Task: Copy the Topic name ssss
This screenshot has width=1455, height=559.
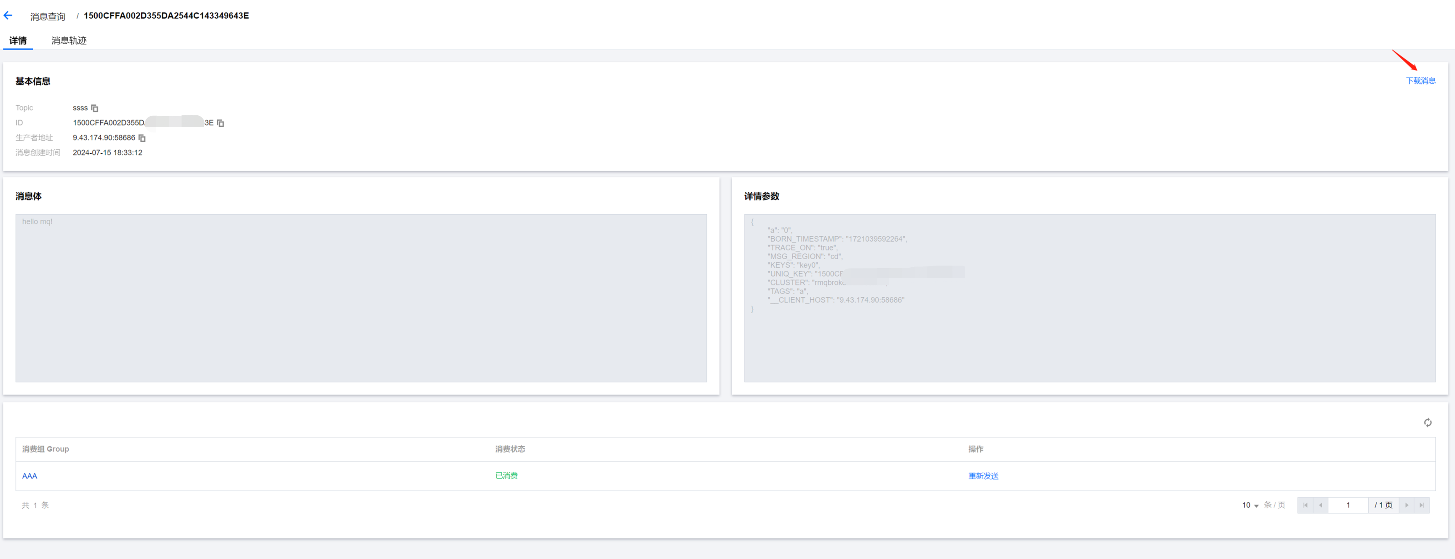Action: [x=95, y=108]
